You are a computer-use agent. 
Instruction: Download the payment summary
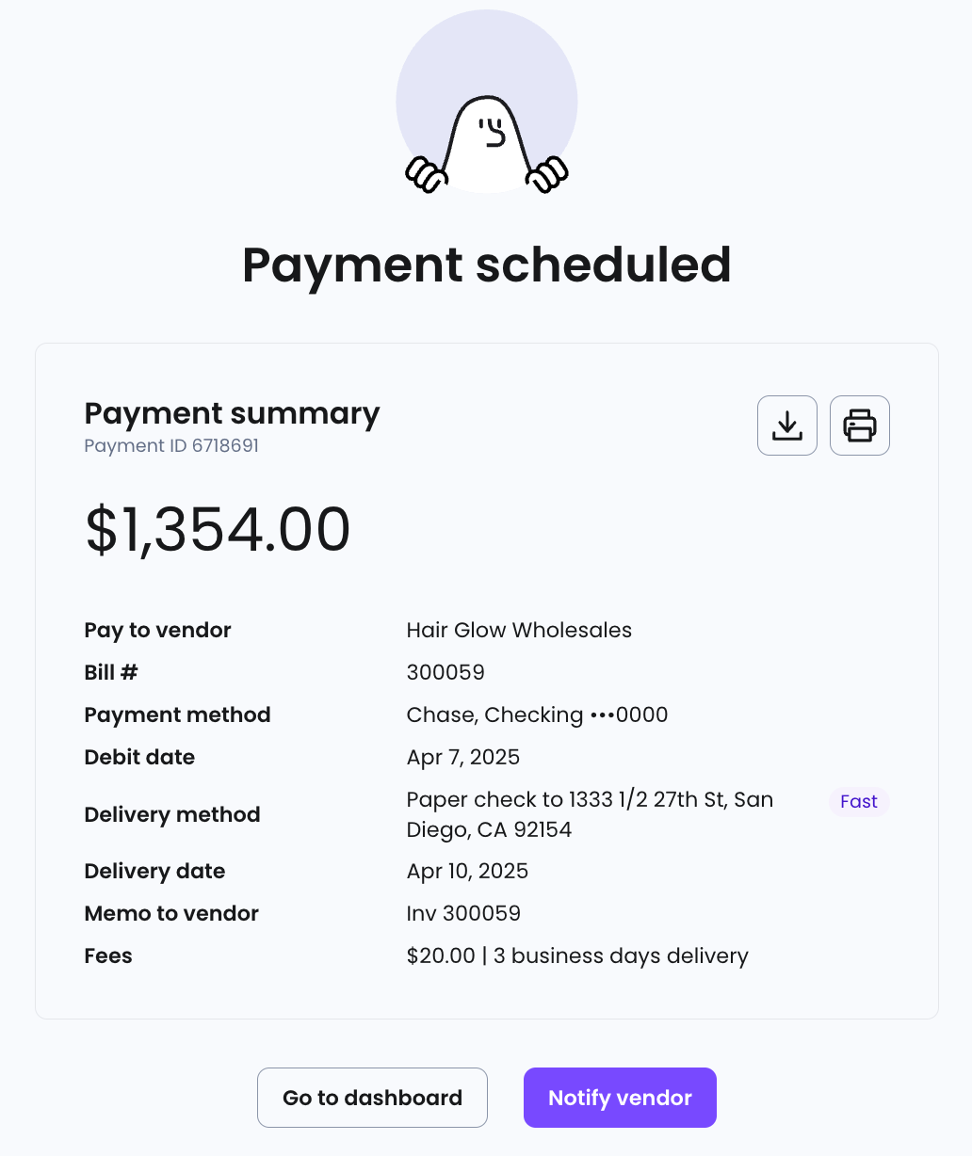click(x=787, y=425)
